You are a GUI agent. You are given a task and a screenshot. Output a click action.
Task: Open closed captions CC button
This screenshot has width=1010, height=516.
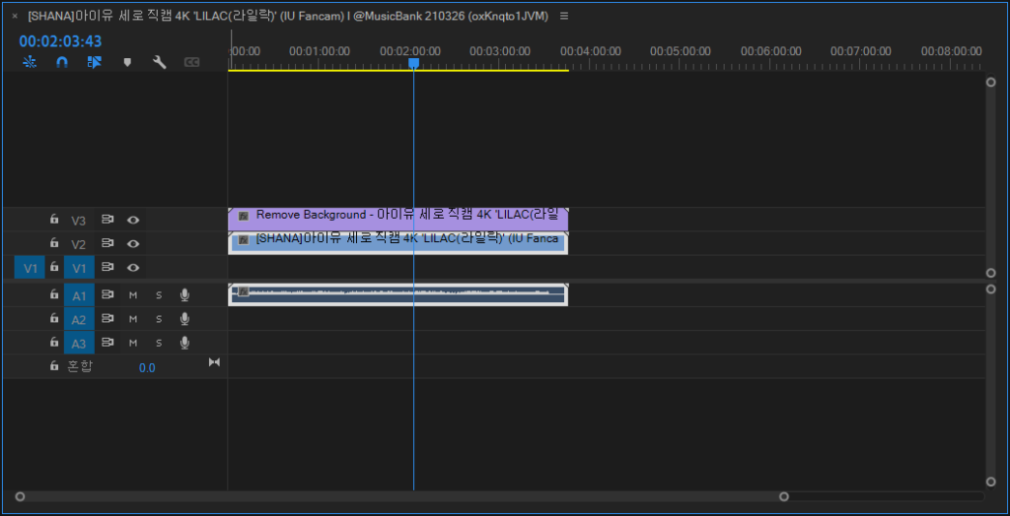pos(192,62)
